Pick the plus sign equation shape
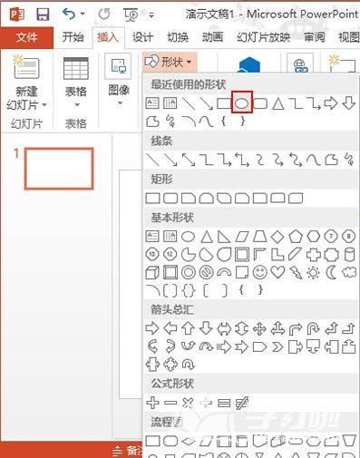This screenshot has height=458, width=360. tap(152, 403)
